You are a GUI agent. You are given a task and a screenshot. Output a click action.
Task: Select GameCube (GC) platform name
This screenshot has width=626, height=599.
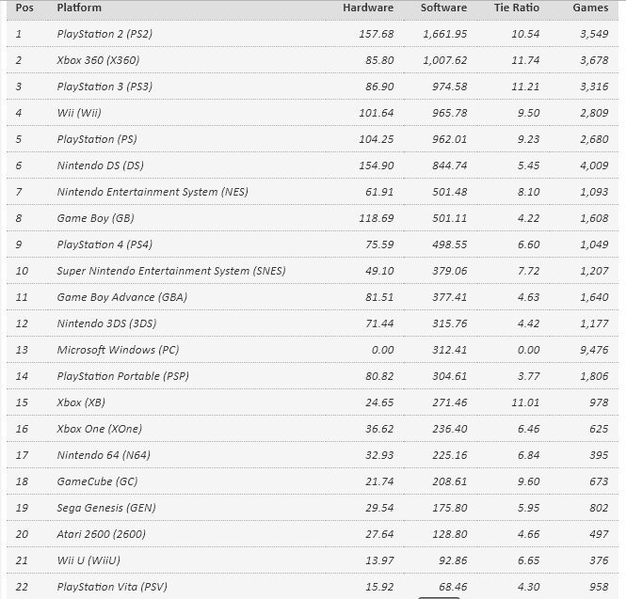point(97,481)
